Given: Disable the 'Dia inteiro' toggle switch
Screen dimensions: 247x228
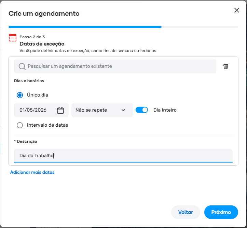Looking at the screenshot, I should [x=142, y=110].
